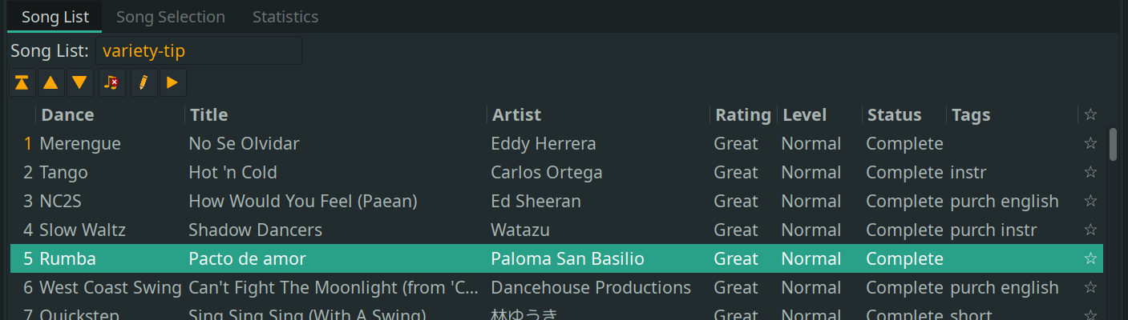Switch to the Song Selection tab
The width and height of the screenshot is (1128, 320).
[x=171, y=17]
